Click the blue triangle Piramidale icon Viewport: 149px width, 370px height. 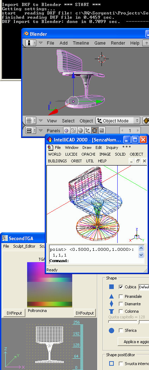(x=111, y=296)
